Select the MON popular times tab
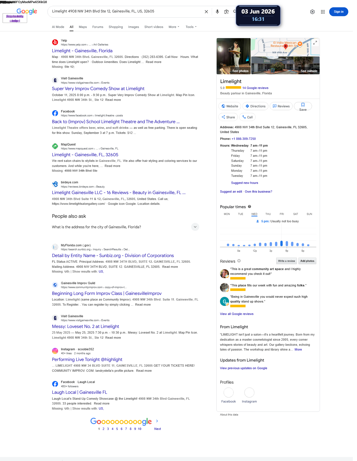This screenshot has width=357, height=461. point(227,214)
